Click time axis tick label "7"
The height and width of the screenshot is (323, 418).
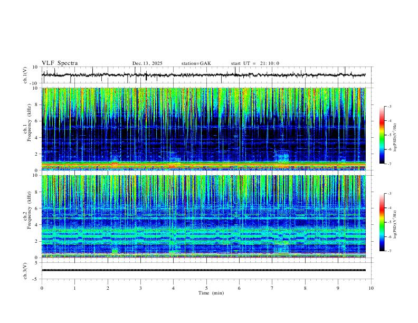(x=272, y=288)
